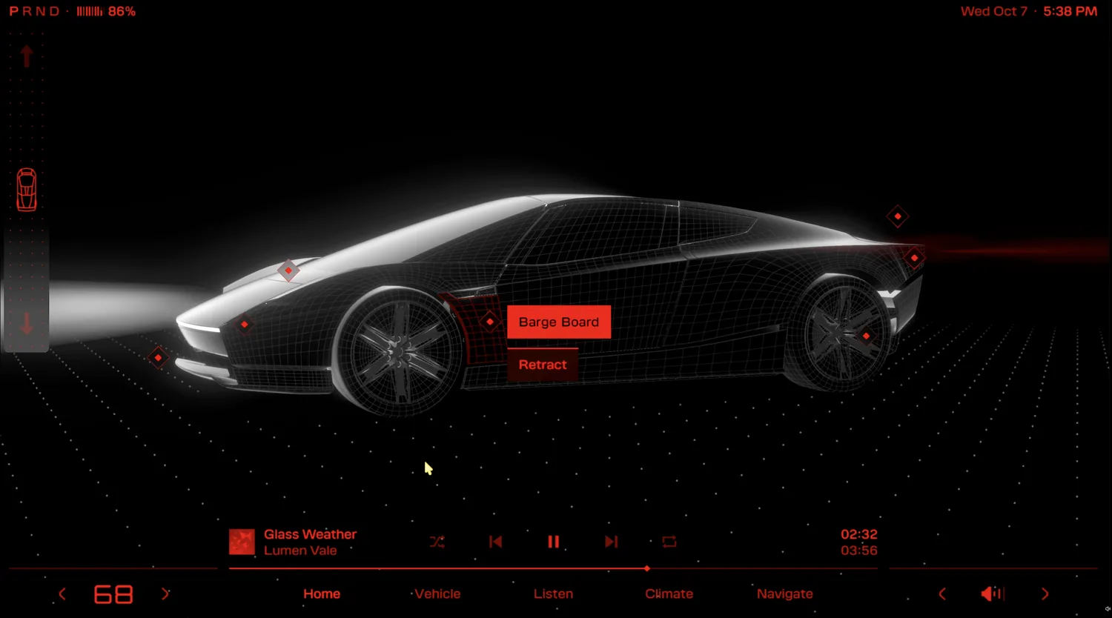The image size is (1112, 618).
Task: Open the Climate tab
Action: click(x=669, y=594)
